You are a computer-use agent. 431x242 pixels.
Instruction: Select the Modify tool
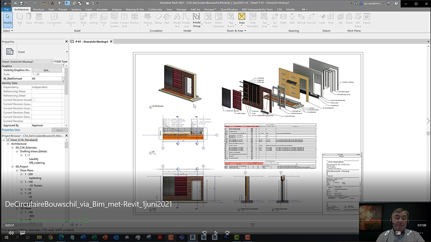tap(8, 20)
